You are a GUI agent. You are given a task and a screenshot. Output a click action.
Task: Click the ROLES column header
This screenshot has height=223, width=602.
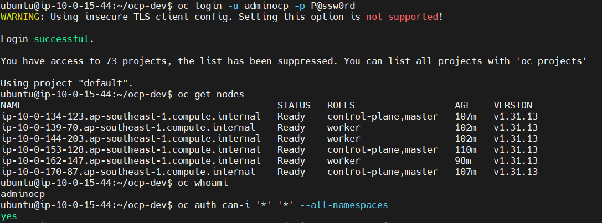click(x=341, y=105)
